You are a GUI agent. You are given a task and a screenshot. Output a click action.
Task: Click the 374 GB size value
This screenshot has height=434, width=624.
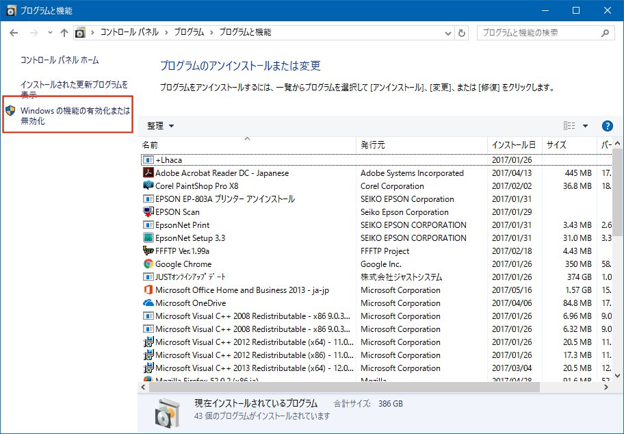coord(580,277)
